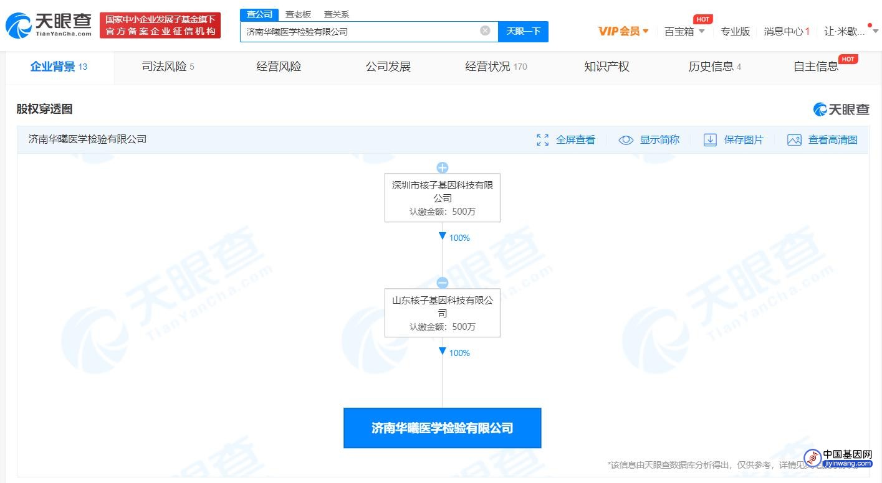Viewport: 882px width, 483px height.
Task: Click the 官方备案企业征信机构 red banner
Action: click(160, 26)
